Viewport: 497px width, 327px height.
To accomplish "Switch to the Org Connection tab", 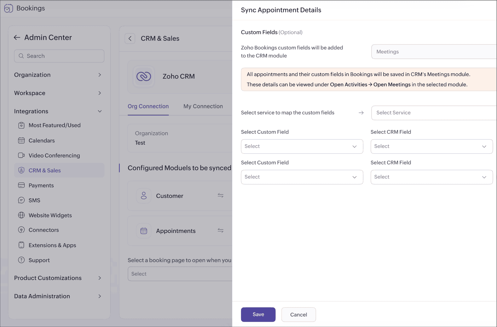I will [x=148, y=106].
